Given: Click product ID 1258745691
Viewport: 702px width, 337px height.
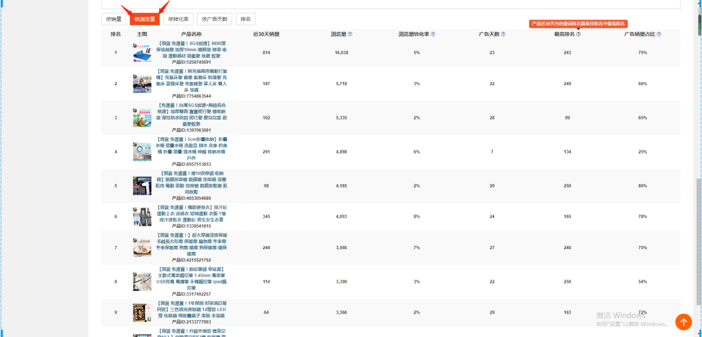Looking at the screenshot, I should pos(191,62).
